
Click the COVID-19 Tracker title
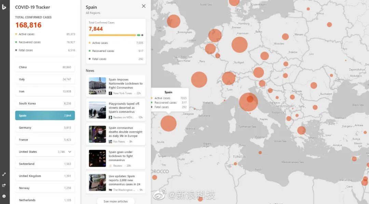(x=32, y=7)
